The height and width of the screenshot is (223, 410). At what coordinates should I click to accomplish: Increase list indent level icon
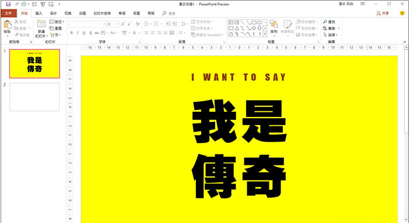tap(174, 24)
